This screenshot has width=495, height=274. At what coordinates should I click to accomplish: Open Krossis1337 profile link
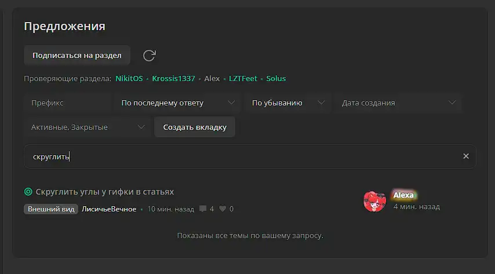pyautogui.click(x=173, y=79)
